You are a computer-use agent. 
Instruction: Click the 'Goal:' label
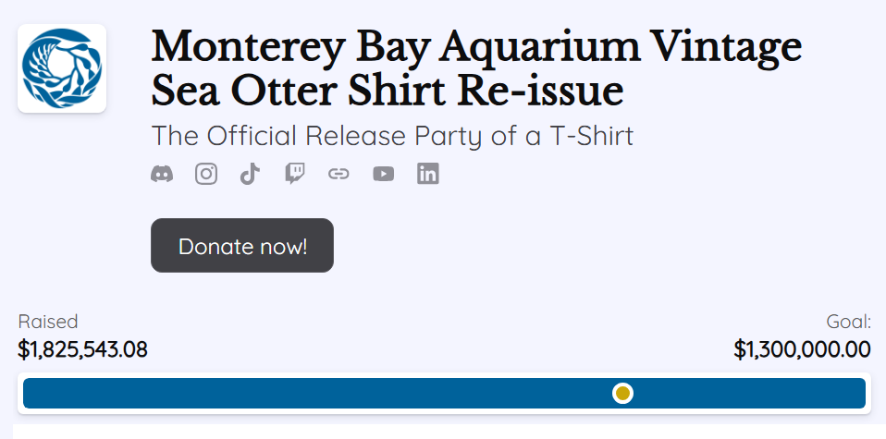pyautogui.click(x=849, y=322)
